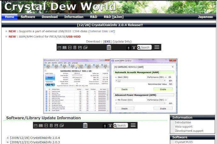217x144 pixels.
Task: Click the upload arrow icon in the toolbar below Download EXE
Action: 134,48
